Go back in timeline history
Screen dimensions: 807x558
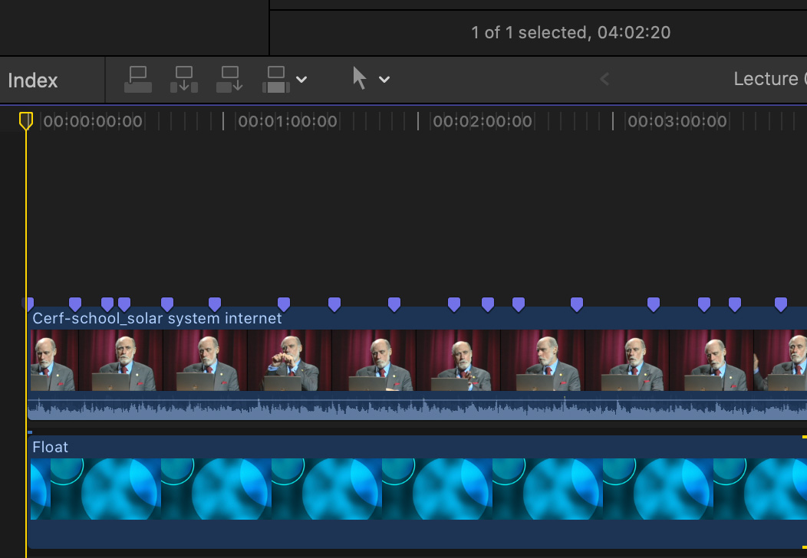pyautogui.click(x=604, y=79)
